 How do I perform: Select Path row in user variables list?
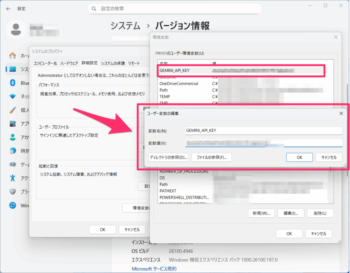(x=242, y=90)
